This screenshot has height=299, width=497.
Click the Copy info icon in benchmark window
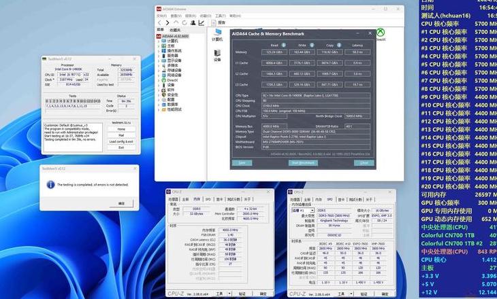[339, 45]
